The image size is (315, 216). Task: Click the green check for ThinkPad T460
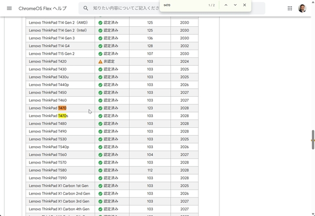100,100
